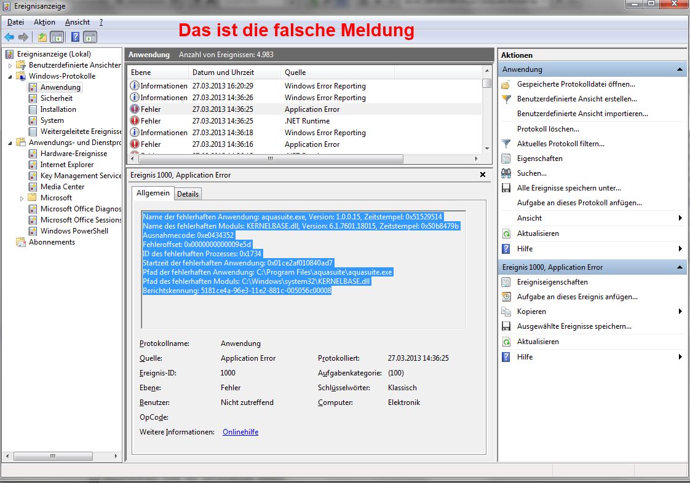
Task: Close the event 1000 preview pane
Action: [x=483, y=175]
